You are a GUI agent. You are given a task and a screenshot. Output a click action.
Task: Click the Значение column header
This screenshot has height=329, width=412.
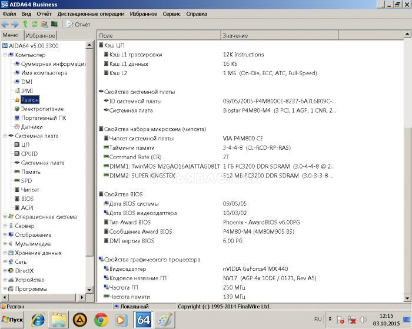tap(235, 36)
